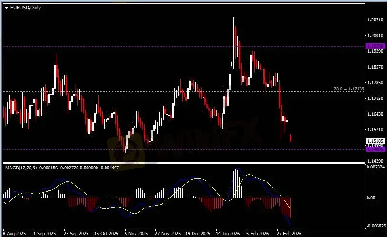Click the 1.20710 price on the scale
Screen dimensions: 387x237
[x=374, y=20]
